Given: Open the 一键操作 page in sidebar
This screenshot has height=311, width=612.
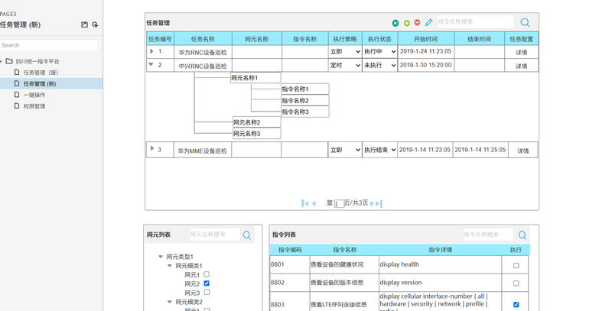Looking at the screenshot, I should click(x=34, y=95).
